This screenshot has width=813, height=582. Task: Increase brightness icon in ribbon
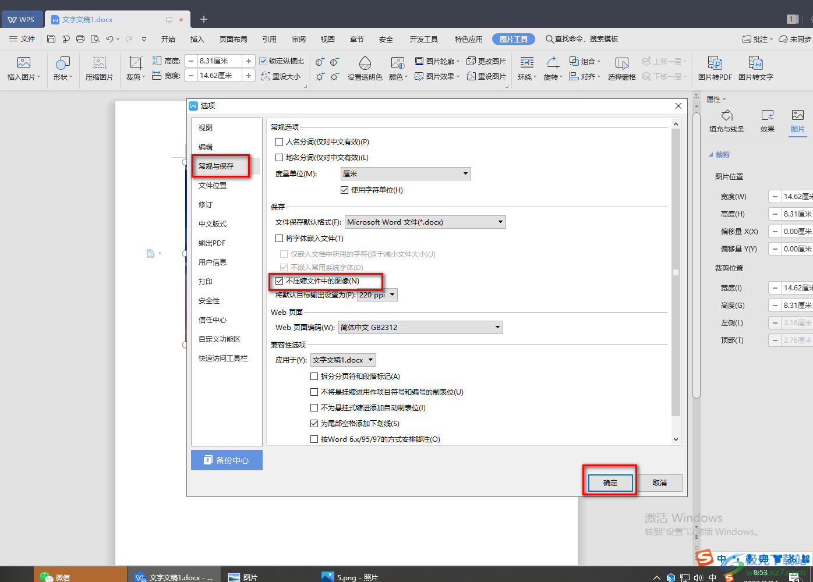coord(320,76)
